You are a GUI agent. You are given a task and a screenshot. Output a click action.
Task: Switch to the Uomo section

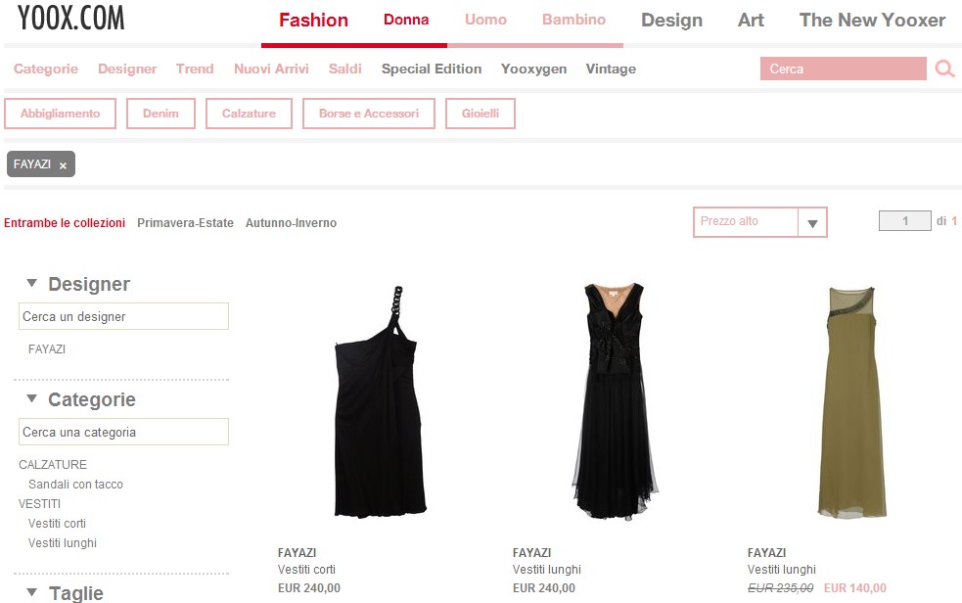click(x=486, y=20)
